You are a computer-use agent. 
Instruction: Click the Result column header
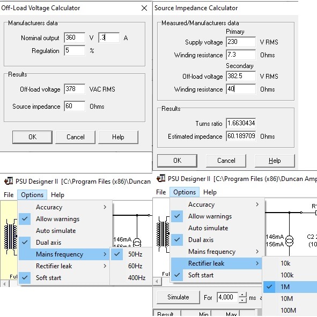pos(167,313)
